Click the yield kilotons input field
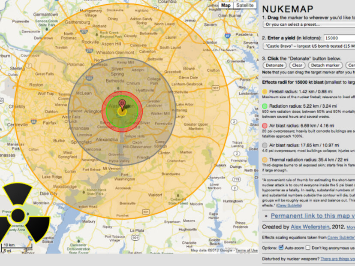This screenshot has width=355, height=266. click(x=339, y=38)
